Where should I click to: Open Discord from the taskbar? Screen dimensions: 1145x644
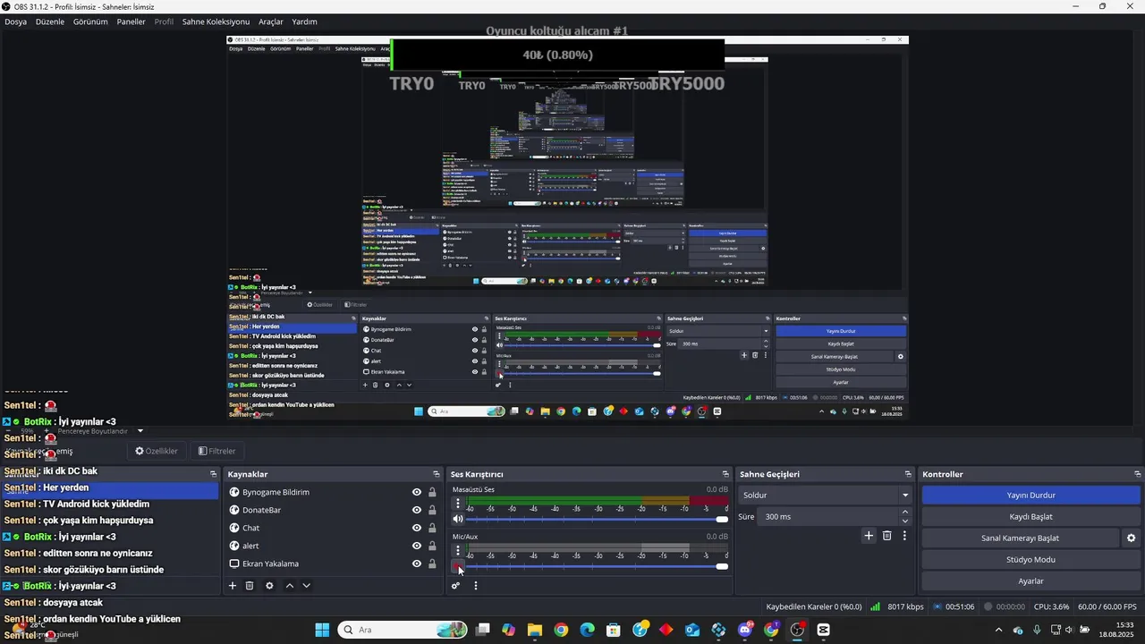745,630
